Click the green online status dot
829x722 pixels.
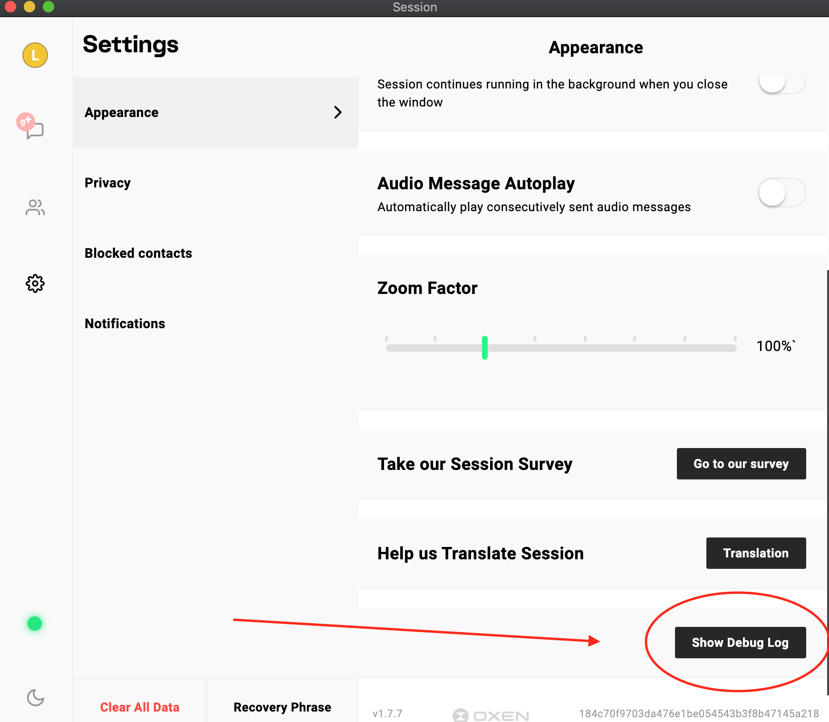point(35,623)
